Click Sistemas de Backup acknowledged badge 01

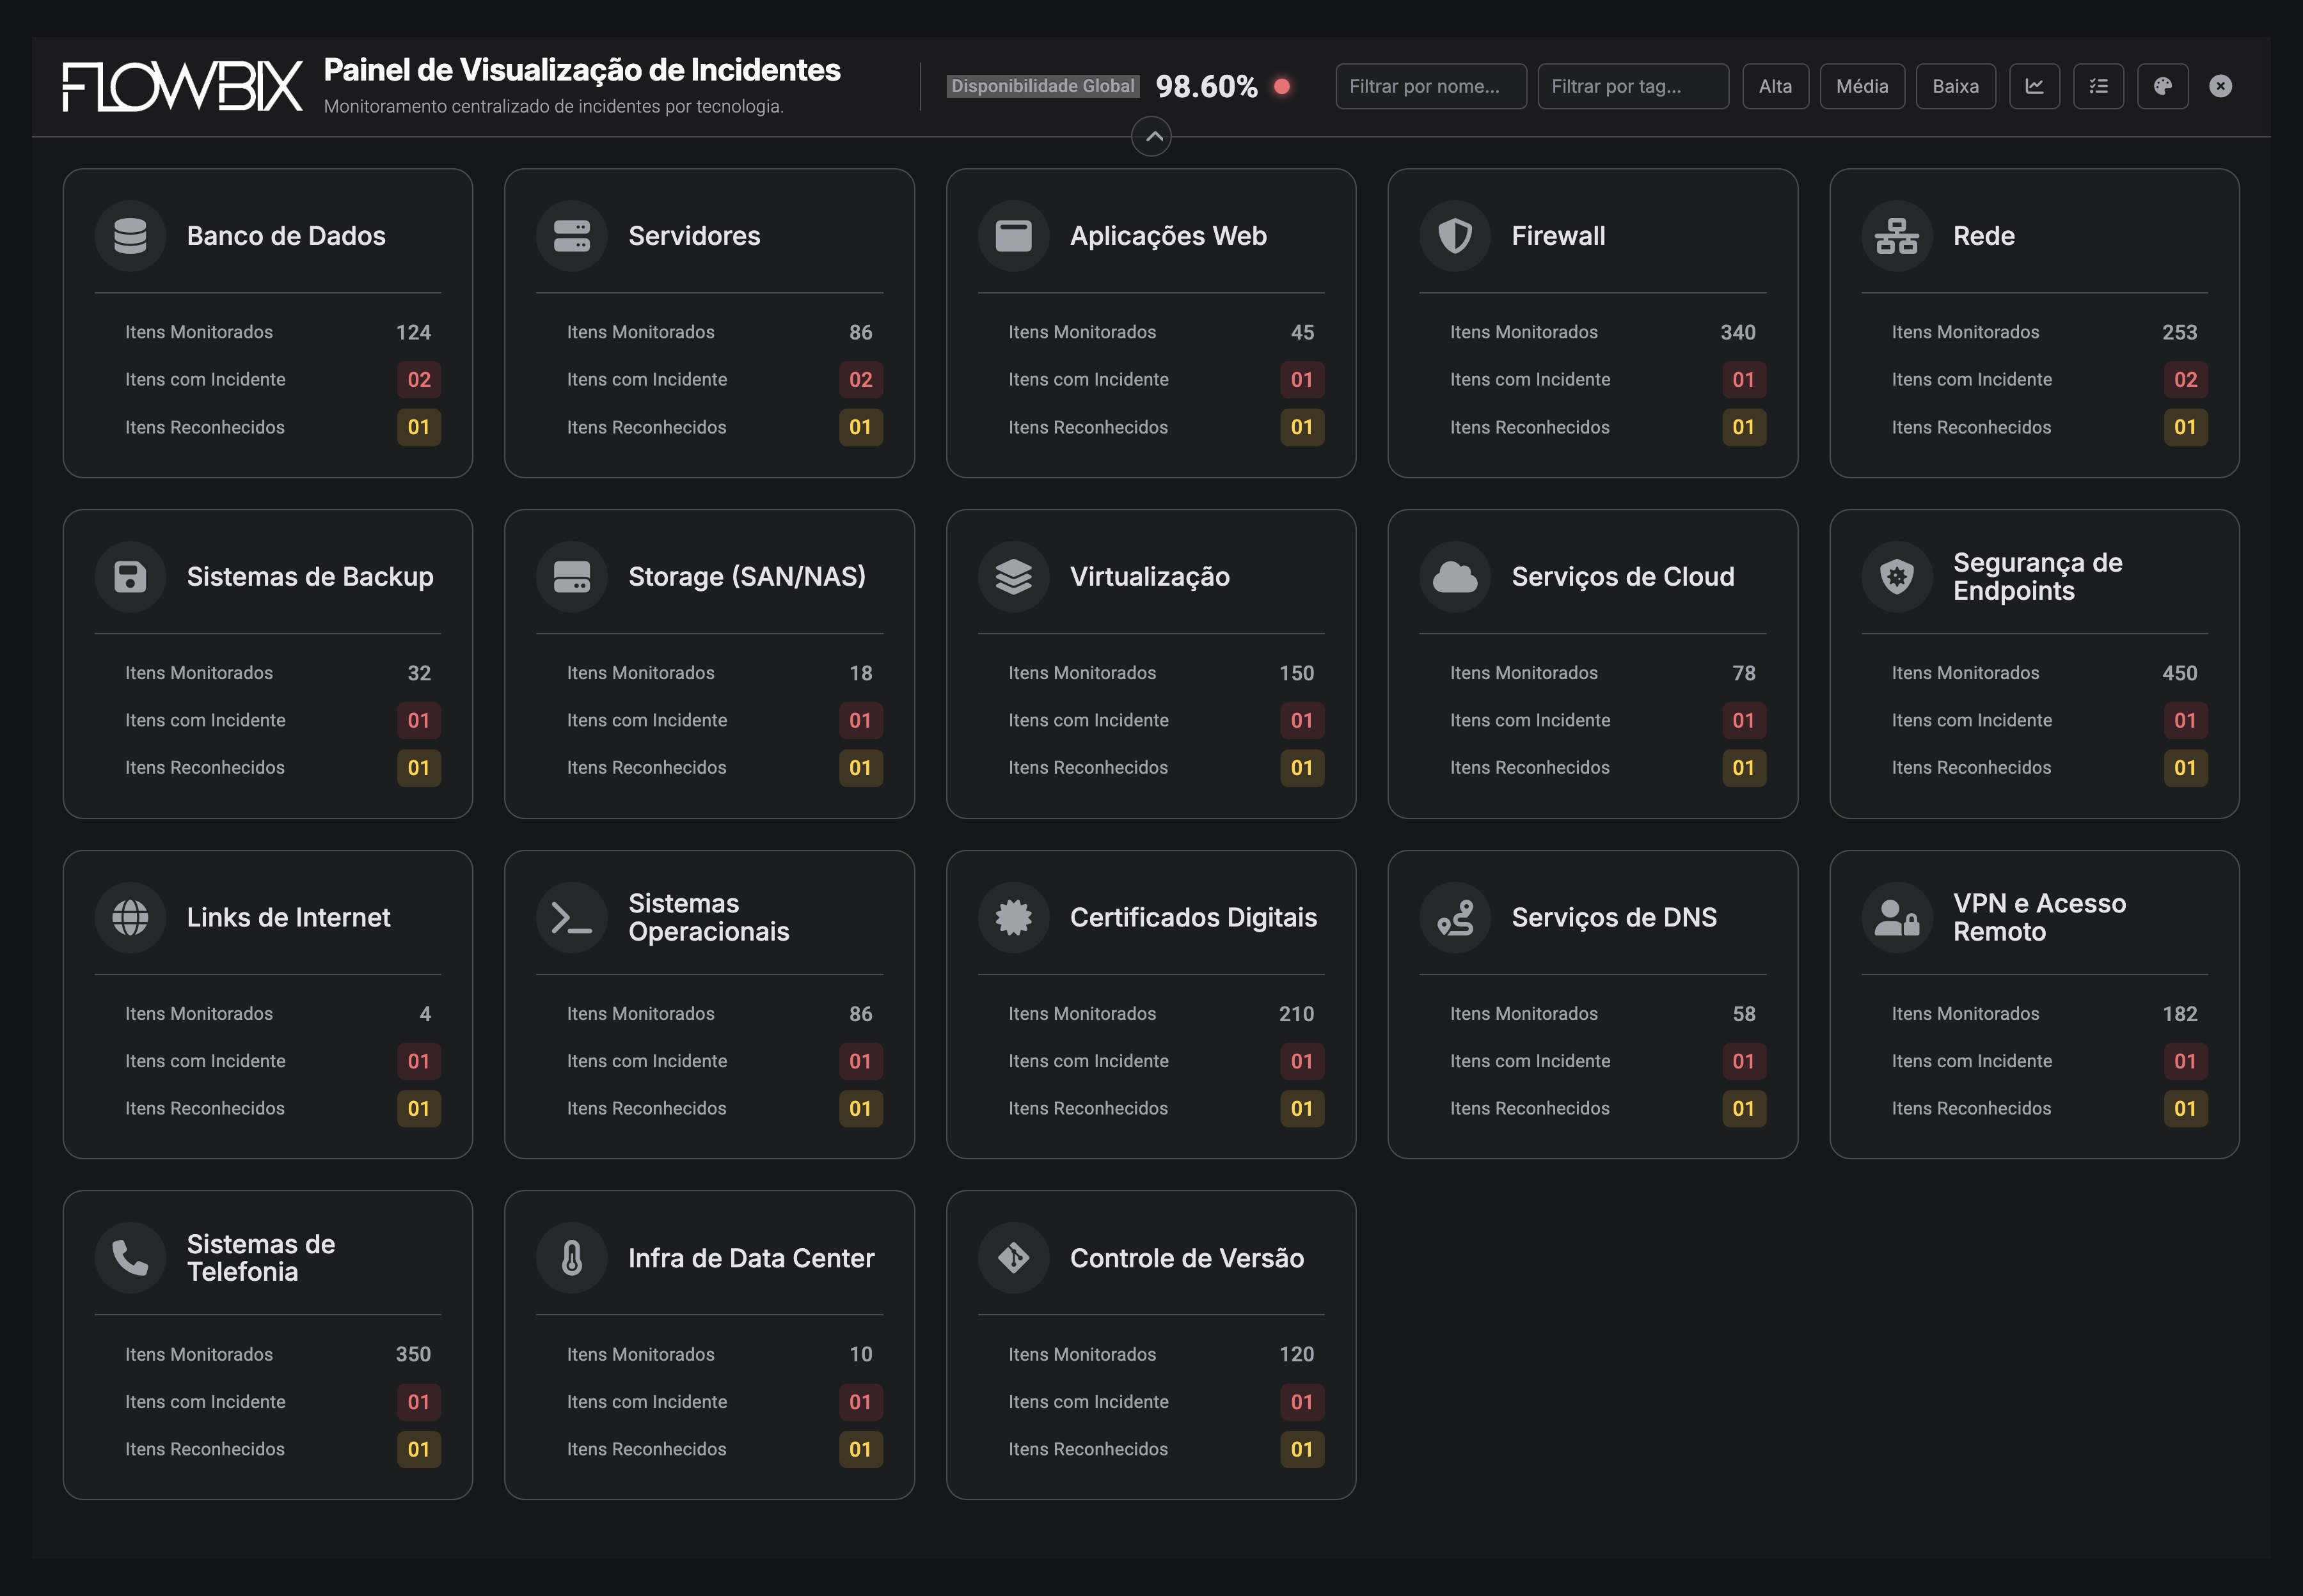419,768
